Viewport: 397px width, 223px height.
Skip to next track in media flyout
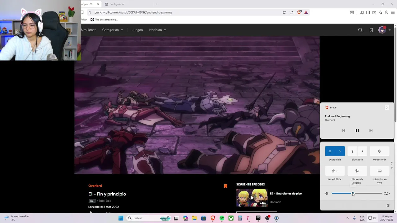tap(371, 130)
